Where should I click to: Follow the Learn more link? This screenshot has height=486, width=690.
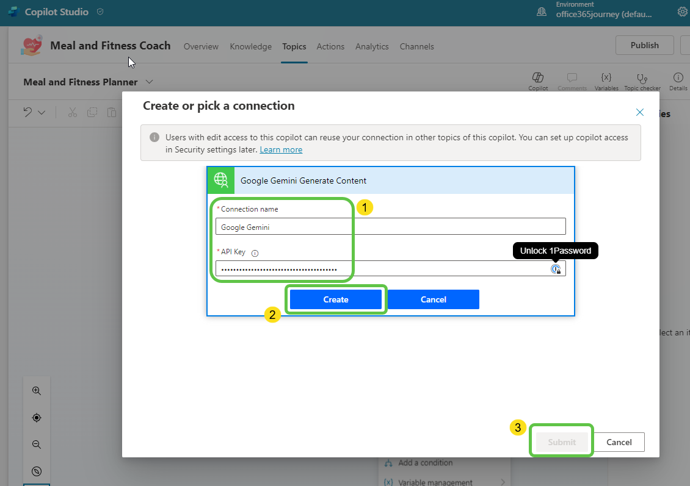point(281,149)
